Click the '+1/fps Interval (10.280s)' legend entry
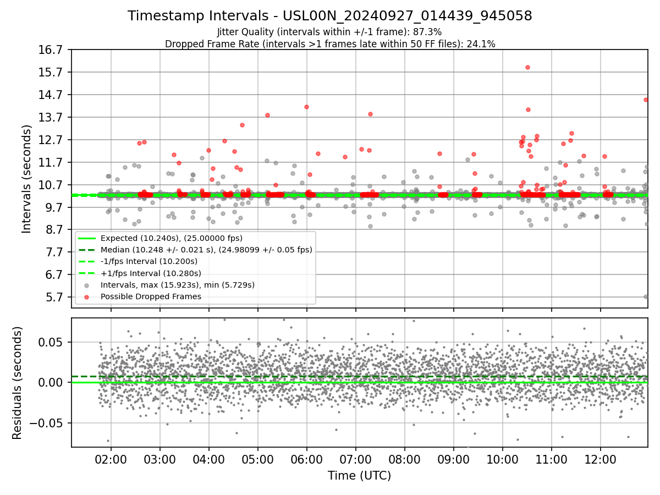The width and height of the screenshot is (660, 495). click(x=151, y=273)
